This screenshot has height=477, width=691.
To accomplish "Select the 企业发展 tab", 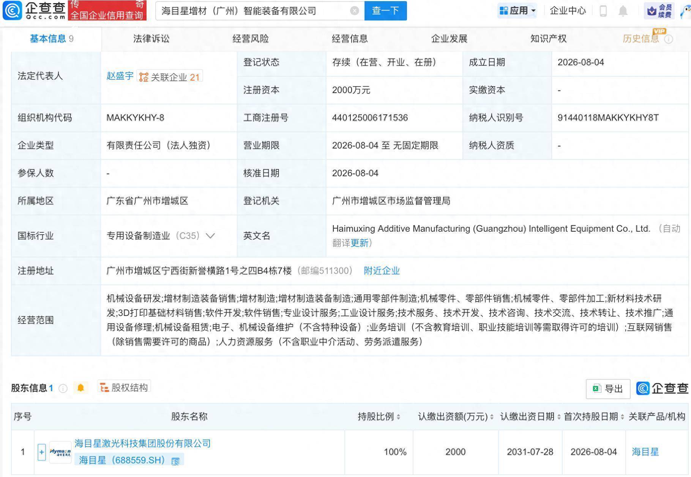I will 449,39.
